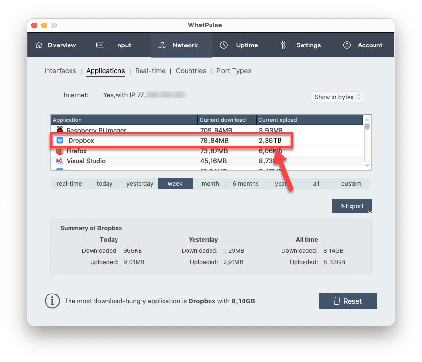Enable the real-time view option
422x362 pixels.
click(x=70, y=183)
